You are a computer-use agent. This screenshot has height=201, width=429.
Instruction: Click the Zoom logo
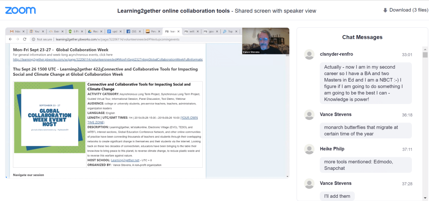point(20,10)
